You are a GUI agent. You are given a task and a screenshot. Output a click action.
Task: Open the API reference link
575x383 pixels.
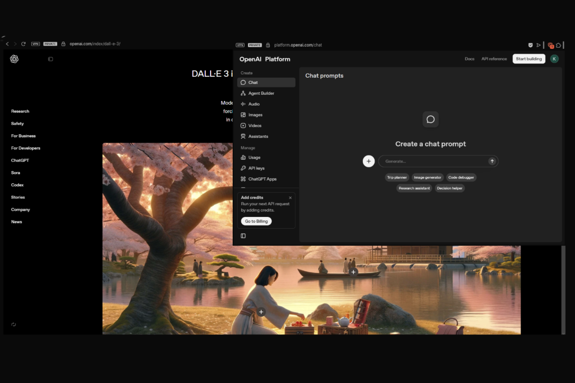point(494,59)
